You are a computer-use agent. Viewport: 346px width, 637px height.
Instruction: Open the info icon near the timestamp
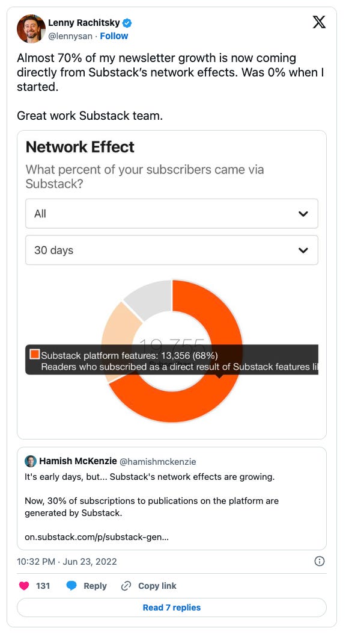click(320, 561)
